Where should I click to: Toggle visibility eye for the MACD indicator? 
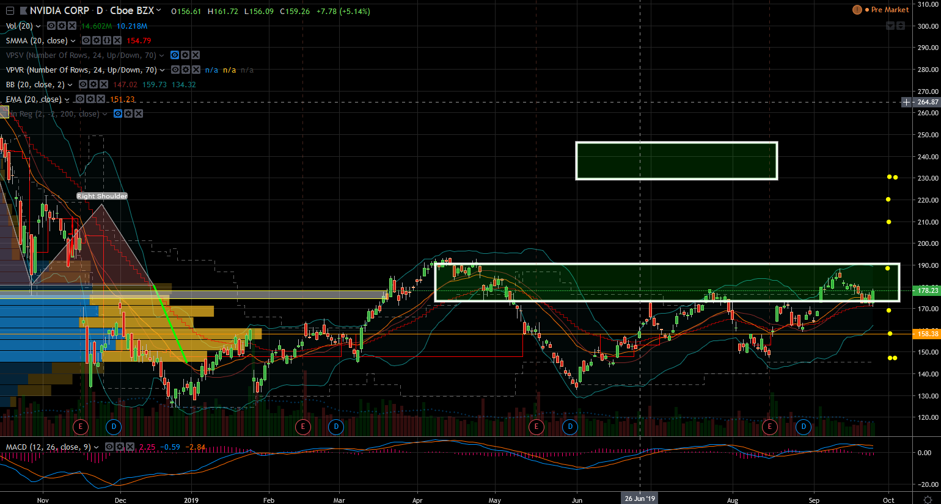[x=109, y=447]
